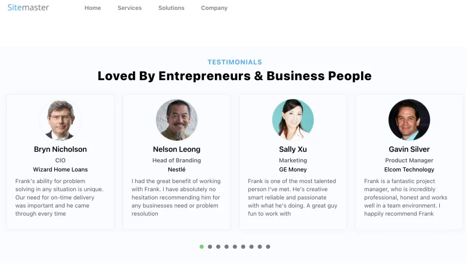Go to the last carousel dot

tap(268, 247)
